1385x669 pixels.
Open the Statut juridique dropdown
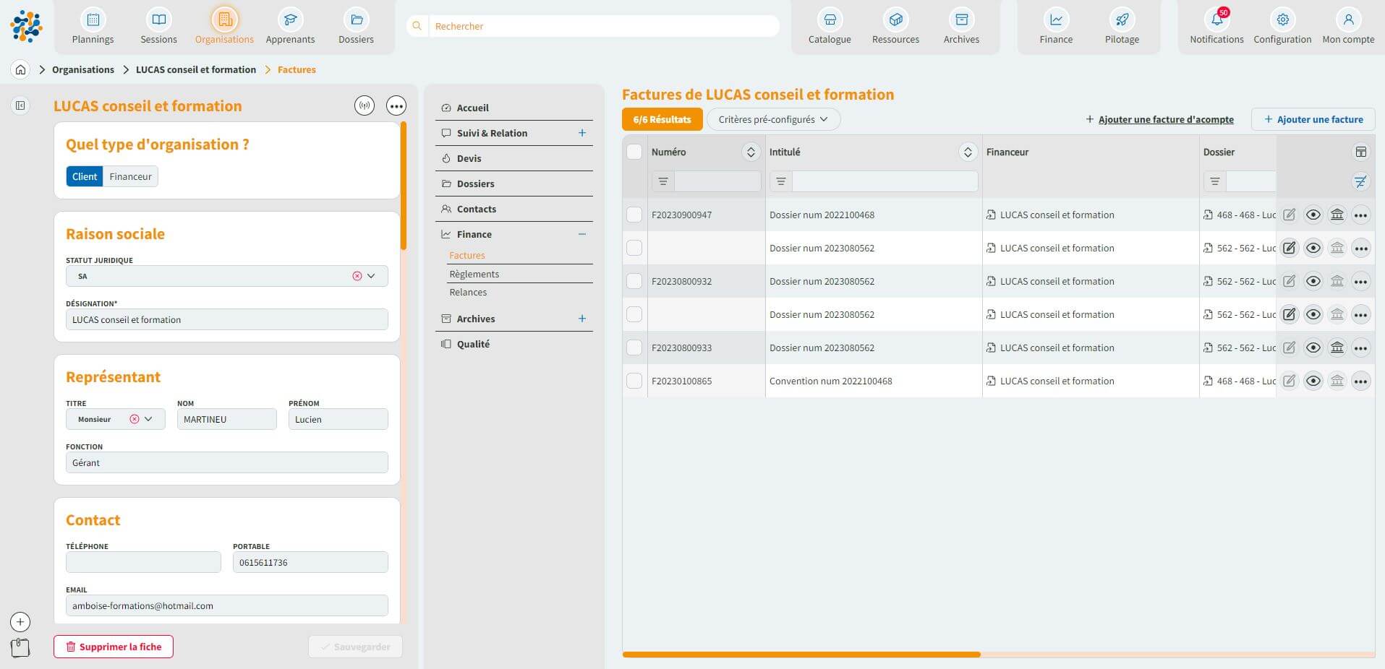tap(371, 277)
